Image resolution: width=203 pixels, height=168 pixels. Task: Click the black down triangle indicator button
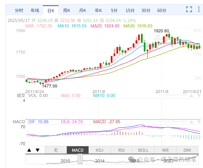[38, 150]
